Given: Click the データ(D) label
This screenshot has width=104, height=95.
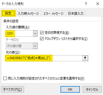Looking at the screenshot, I should [x=12, y=40].
